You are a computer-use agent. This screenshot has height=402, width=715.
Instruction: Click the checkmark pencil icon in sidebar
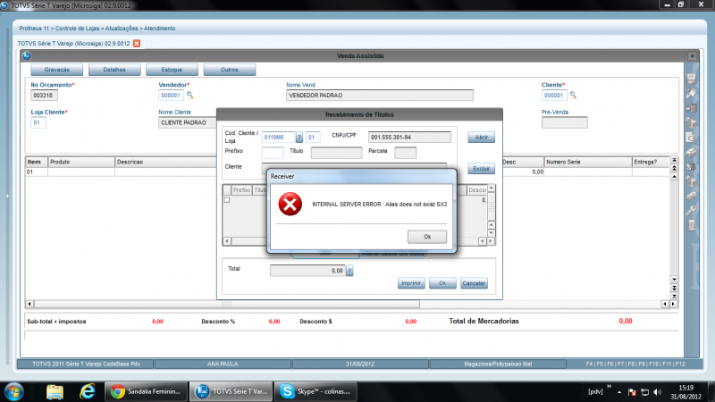pos(691,93)
